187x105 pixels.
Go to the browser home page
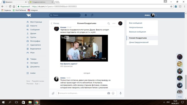coord(14,6)
